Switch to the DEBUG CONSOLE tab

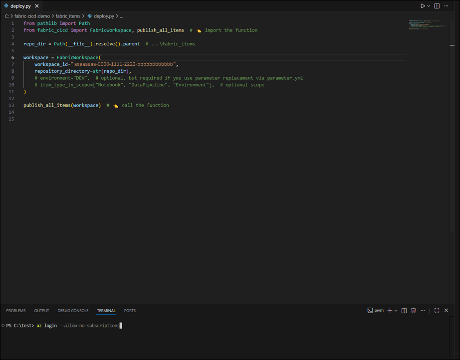pos(73,311)
